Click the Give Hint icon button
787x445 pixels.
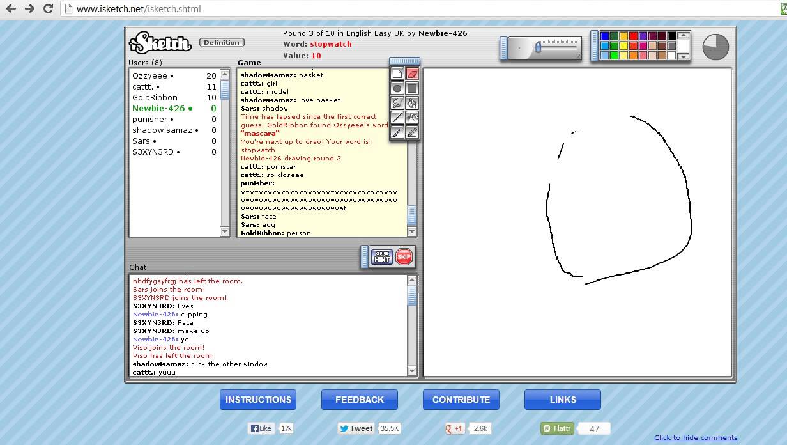point(382,257)
